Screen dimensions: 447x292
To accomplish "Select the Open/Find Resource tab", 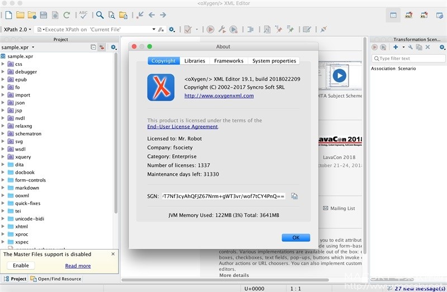I will [56, 279].
